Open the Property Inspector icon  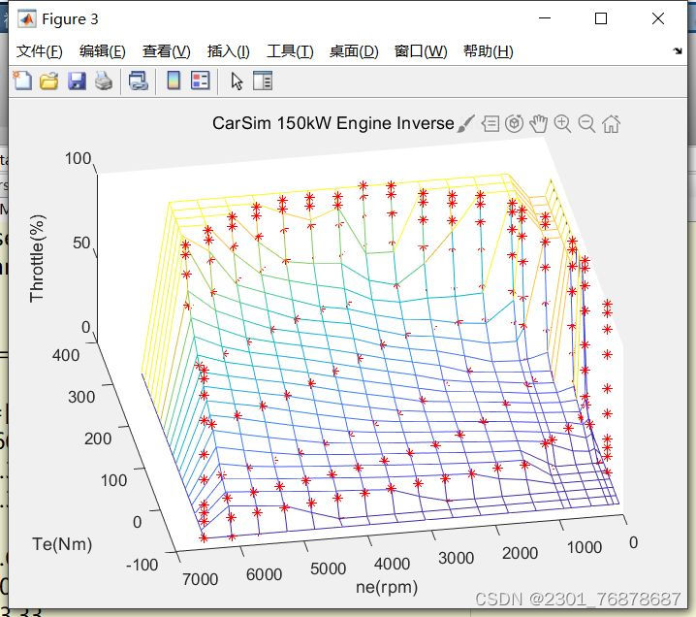click(263, 81)
